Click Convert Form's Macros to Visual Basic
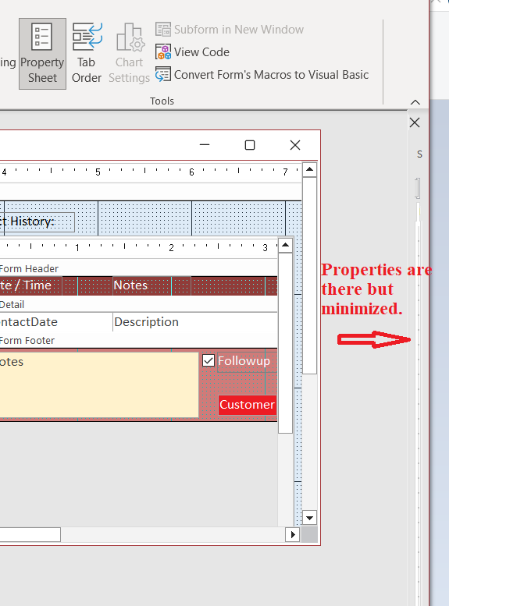Image resolution: width=524 pixels, height=606 pixels. [x=271, y=75]
